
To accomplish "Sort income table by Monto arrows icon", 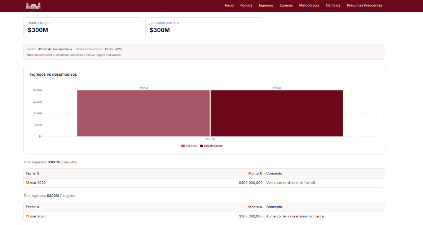I will tap(261, 173).
